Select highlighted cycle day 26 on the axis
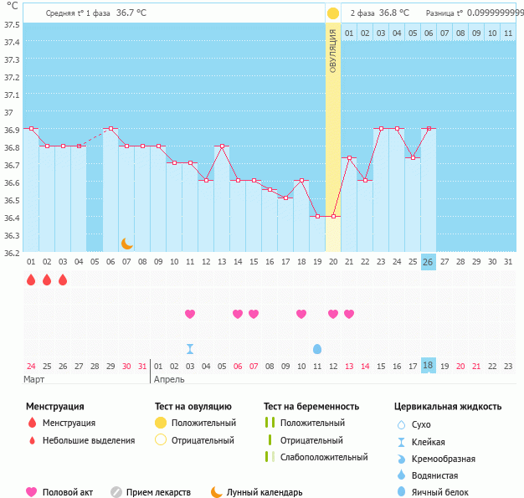 (428, 261)
